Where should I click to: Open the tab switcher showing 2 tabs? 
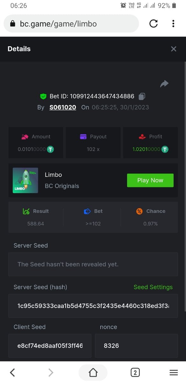[135, 372]
